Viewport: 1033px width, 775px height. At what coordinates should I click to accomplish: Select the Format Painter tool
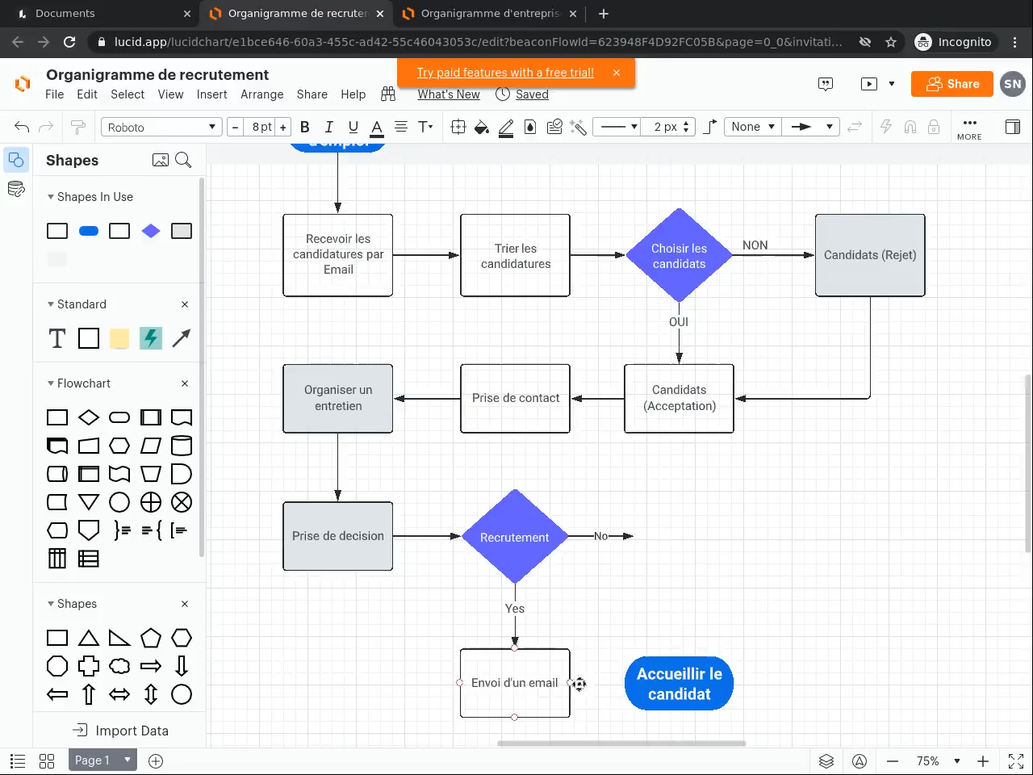pos(78,127)
